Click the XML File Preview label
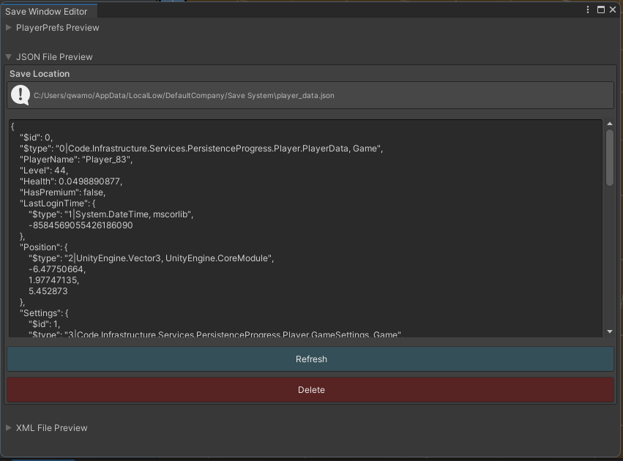Screen dimensions: 623x461 coord(52,428)
